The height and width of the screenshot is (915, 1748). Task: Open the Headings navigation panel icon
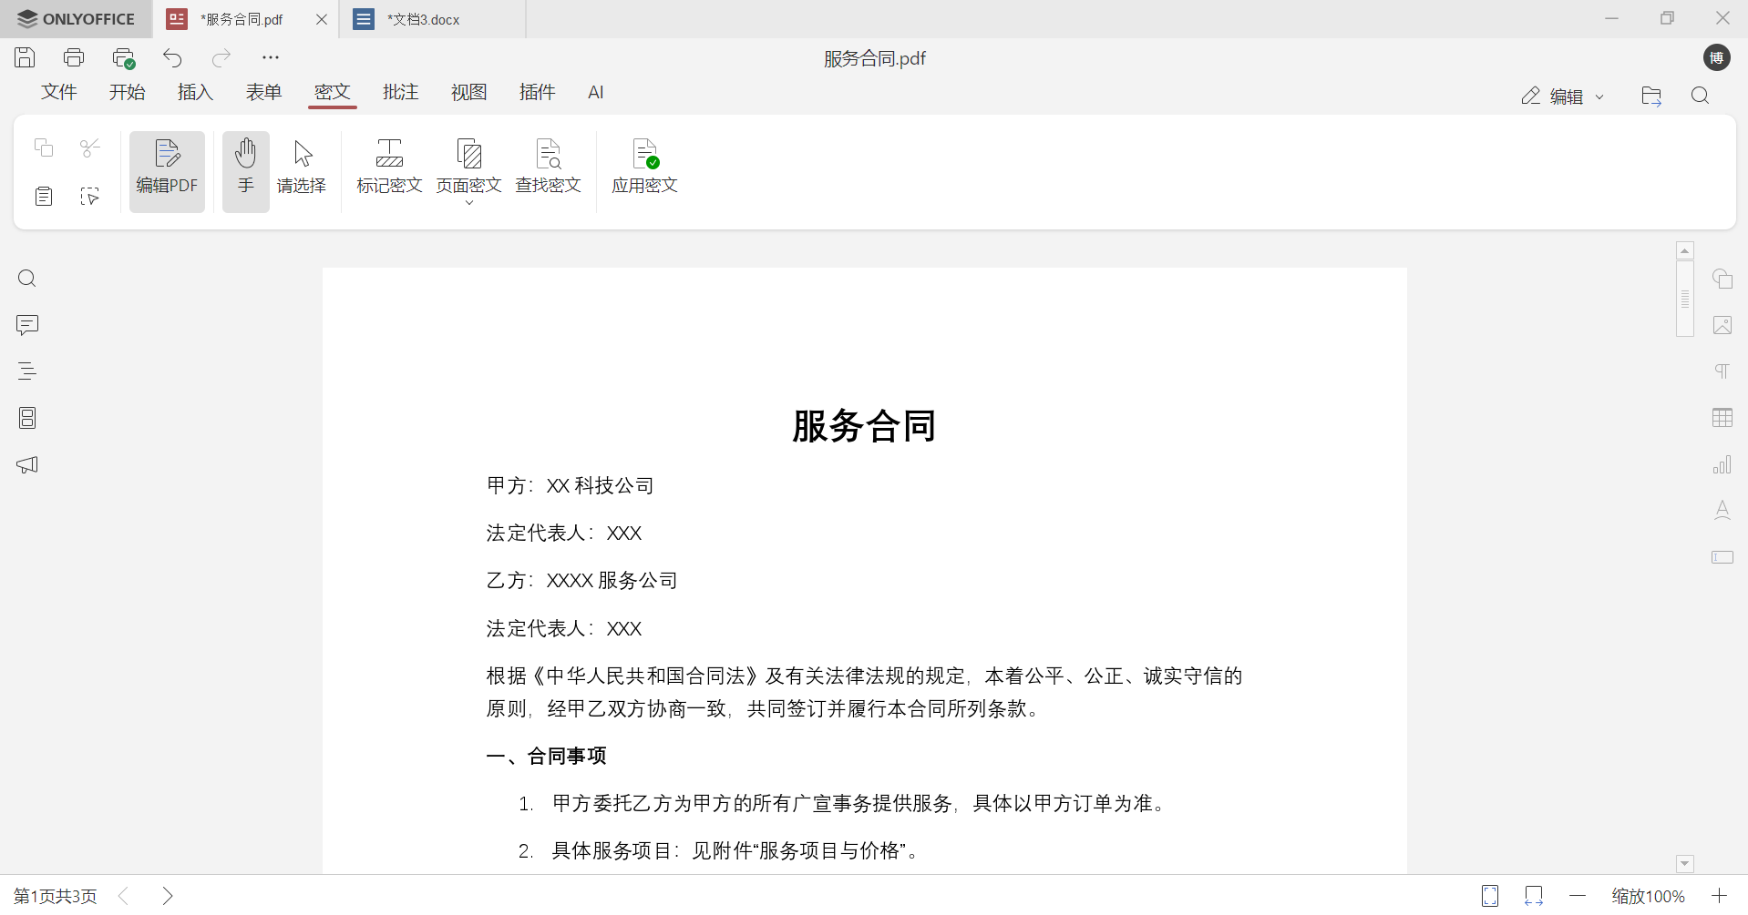26,371
